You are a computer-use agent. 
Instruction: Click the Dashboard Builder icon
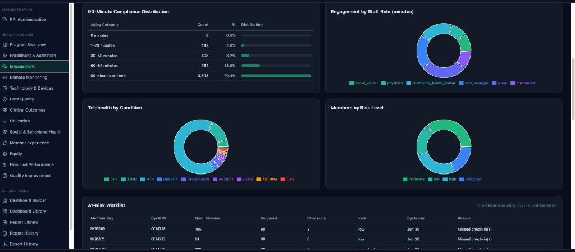point(4,200)
